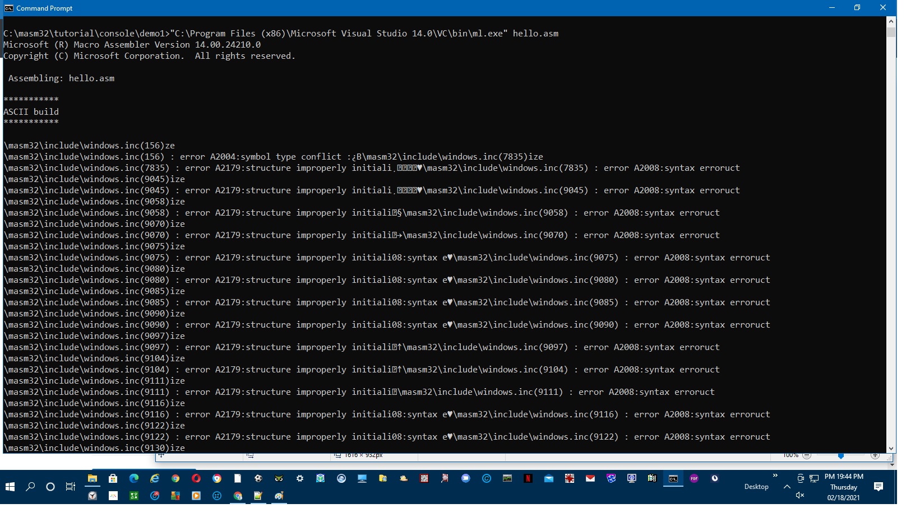The width and height of the screenshot is (906, 522).
Task: Select the active Command Prompt taskbar icon
Action: [673, 478]
